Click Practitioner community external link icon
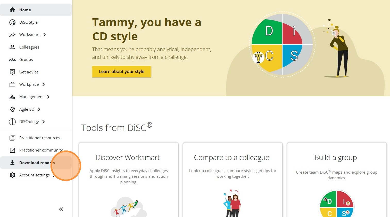 [12, 150]
